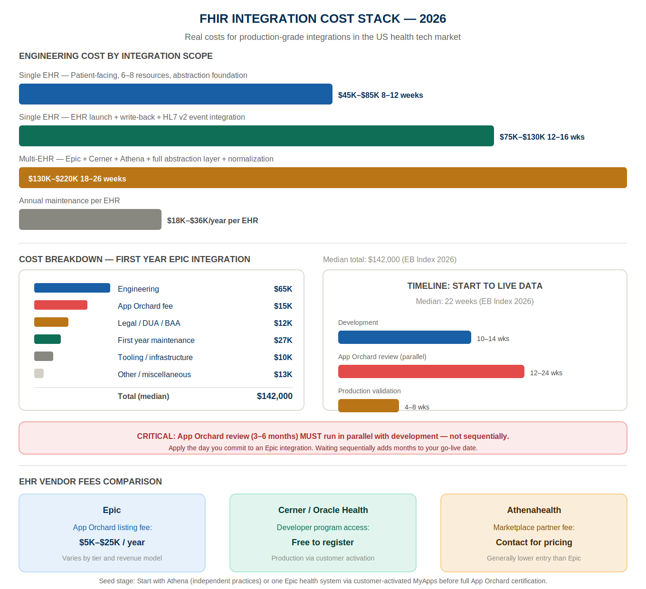Screen dimensions: 646x589
Task: Click the red App Orchard review timeline bar
Action: click(x=431, y=371)
